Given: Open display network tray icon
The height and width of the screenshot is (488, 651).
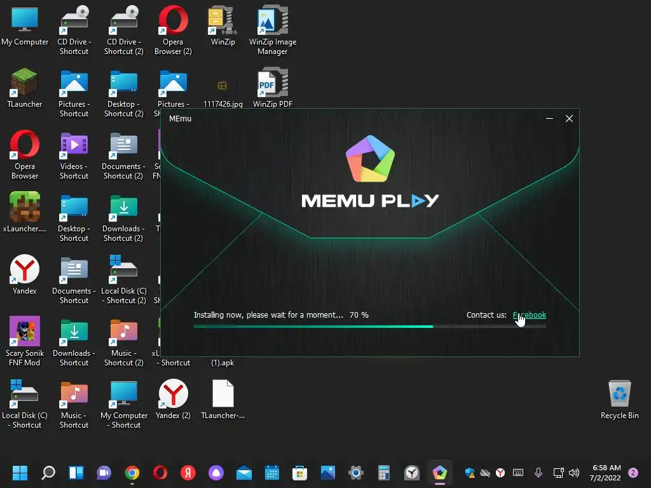Looking at the screenshot, I should click(558, 473).
